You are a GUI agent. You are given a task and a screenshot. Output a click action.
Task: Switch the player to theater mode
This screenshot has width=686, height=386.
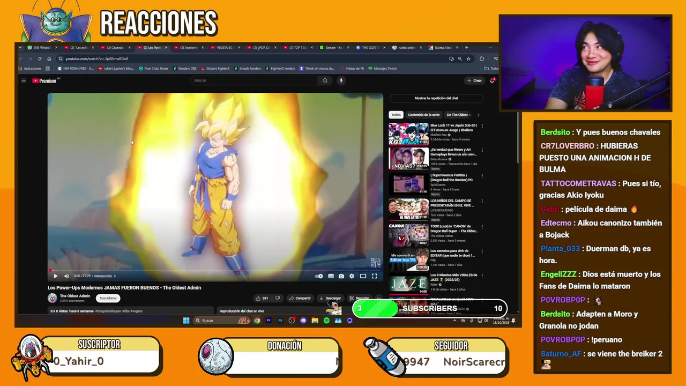click(x=363, y=276)
